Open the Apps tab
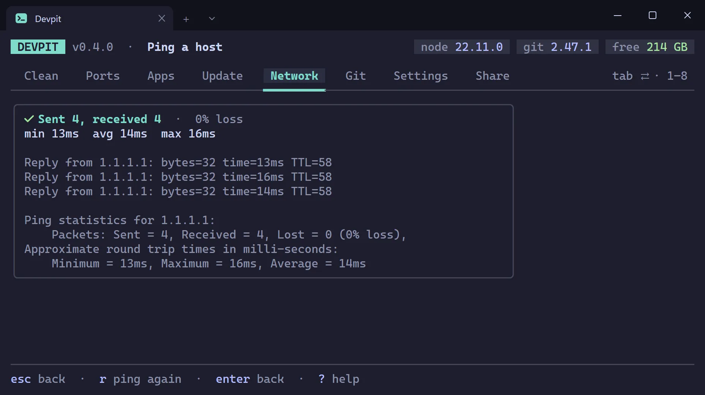The height and width of the screenshot is (395, 705). coord(161,76)
